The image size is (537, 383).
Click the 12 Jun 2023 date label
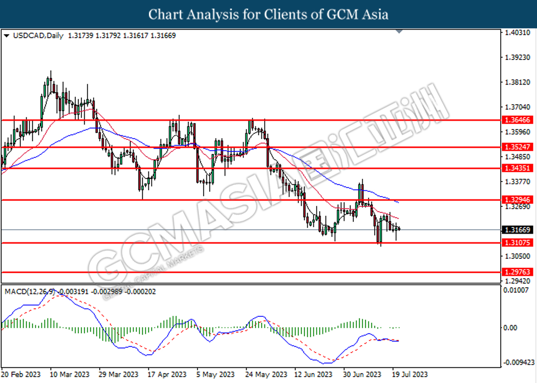[x=313, y=374]
